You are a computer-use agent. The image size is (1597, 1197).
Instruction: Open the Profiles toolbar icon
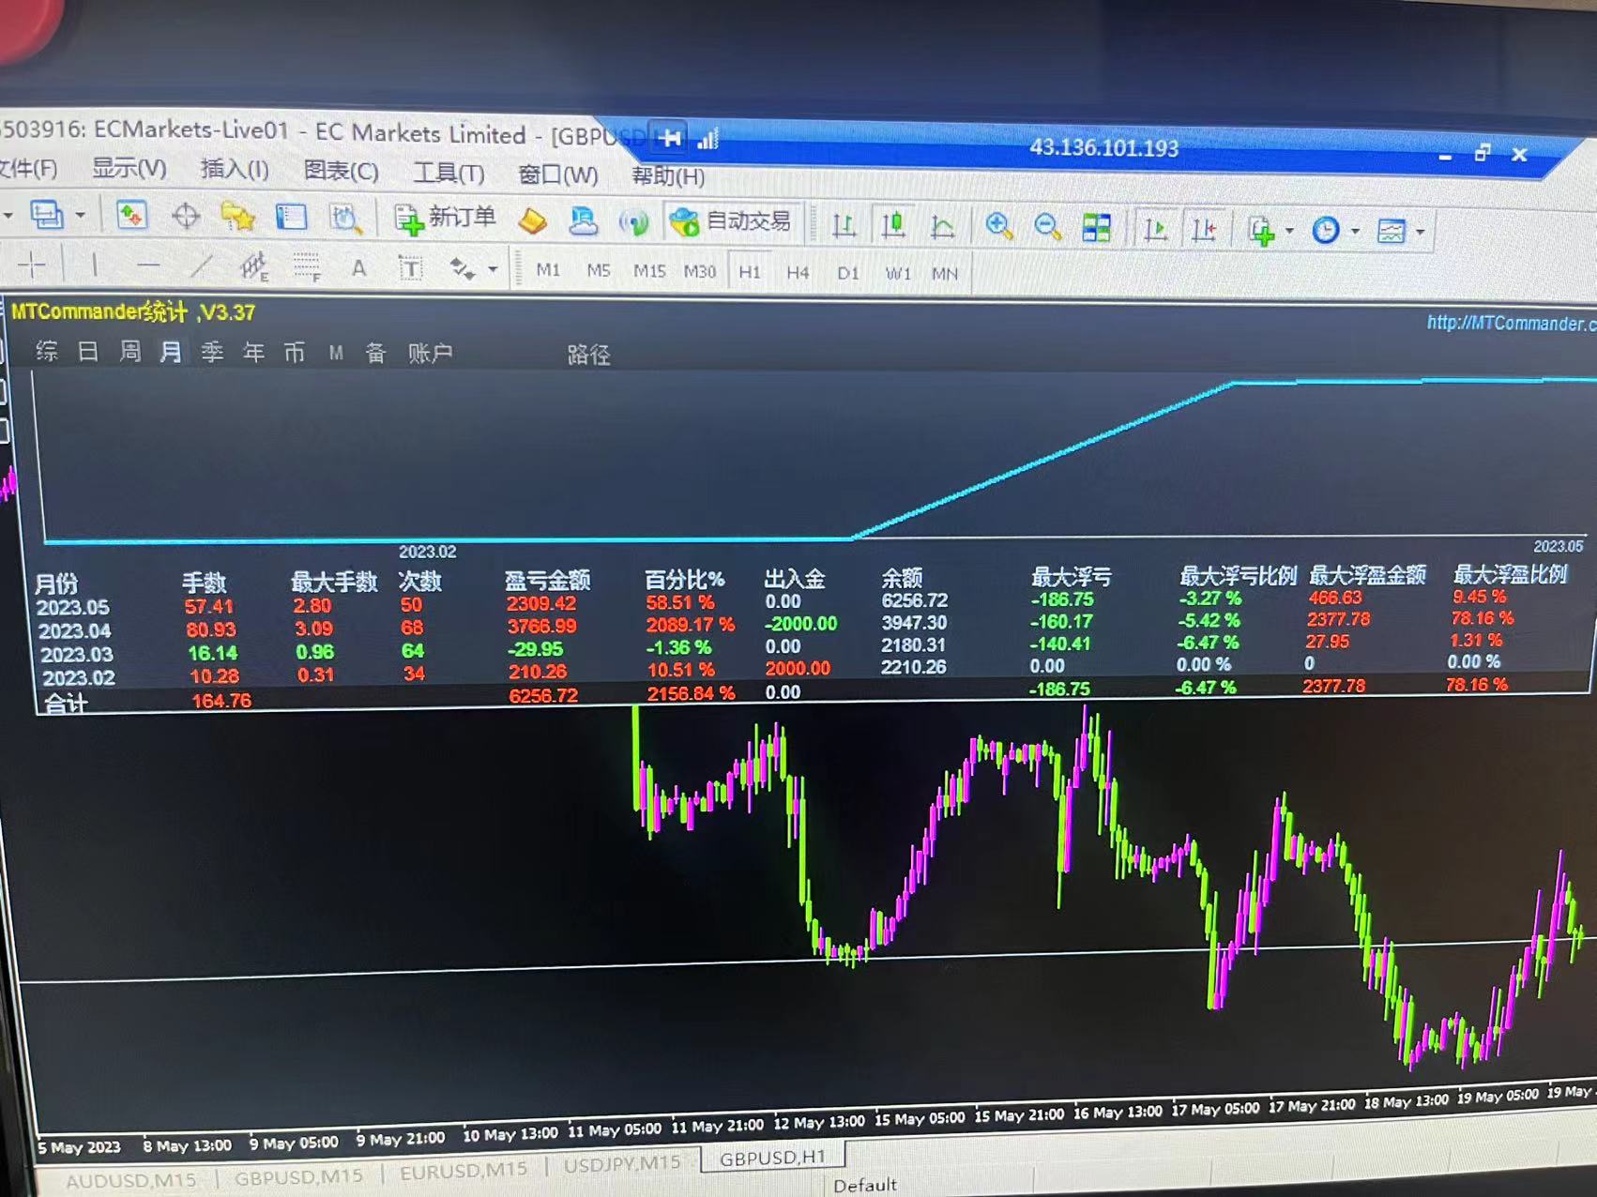click(x=46, y=216)
